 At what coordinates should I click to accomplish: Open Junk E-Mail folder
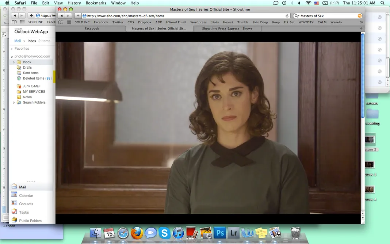(x=32, y=86)
